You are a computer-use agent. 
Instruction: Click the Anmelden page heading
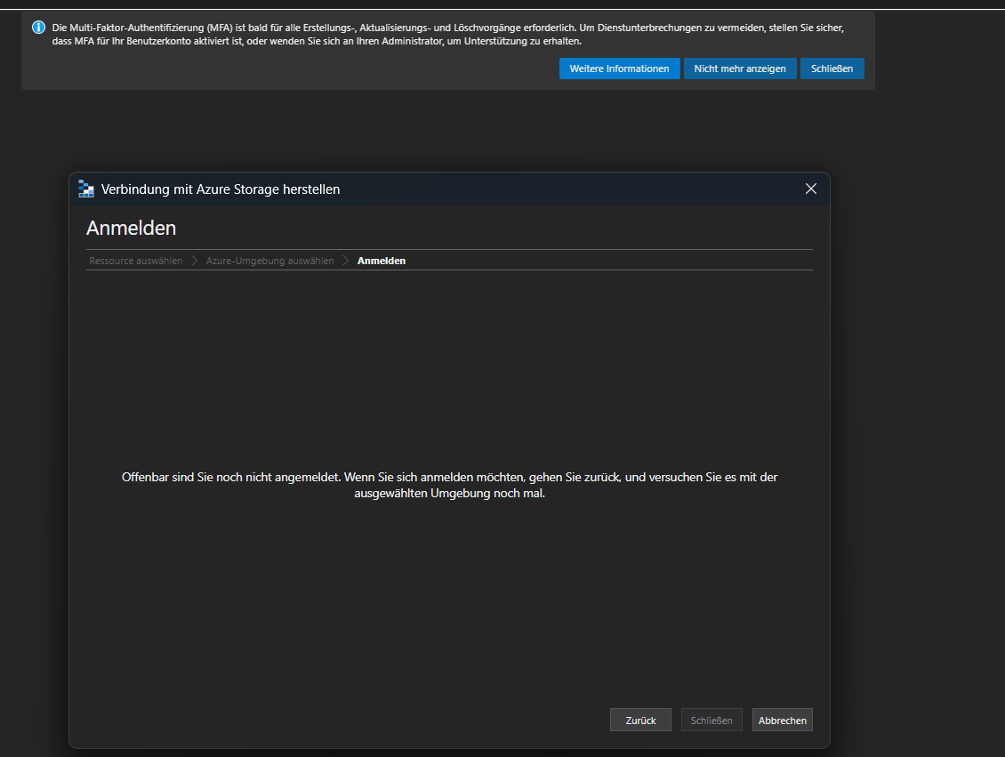[132, 229]
